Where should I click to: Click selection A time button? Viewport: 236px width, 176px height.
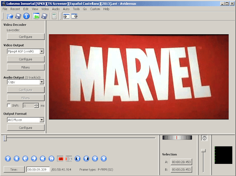181,162
